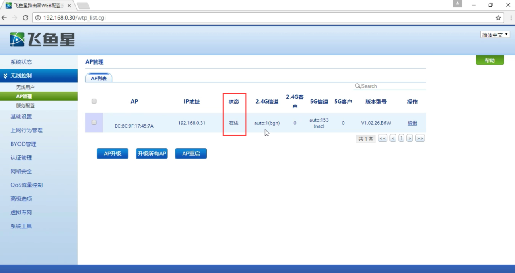515x273 pixels.
Task: Click the 共1条 record count label
Action: pyautogui.click(x=366, y=139)
